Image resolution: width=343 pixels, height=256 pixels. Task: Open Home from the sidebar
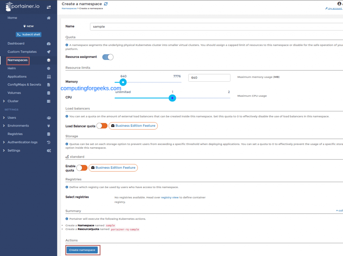pos(12,17)
